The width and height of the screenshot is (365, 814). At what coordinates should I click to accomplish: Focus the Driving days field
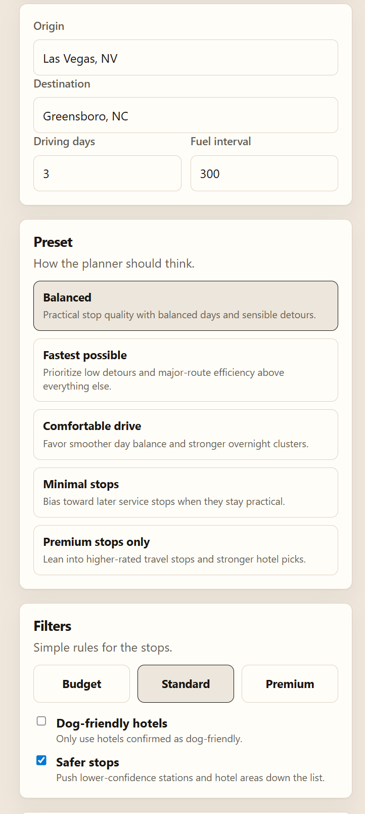coord(107,174)
